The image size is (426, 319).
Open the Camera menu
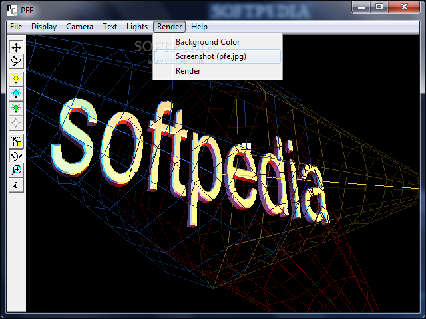pos(79,27)
